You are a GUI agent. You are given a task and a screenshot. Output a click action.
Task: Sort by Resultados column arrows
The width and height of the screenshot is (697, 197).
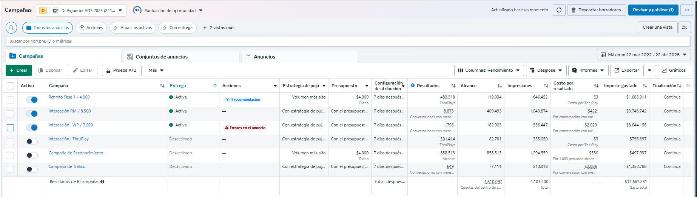click(453, 86)
